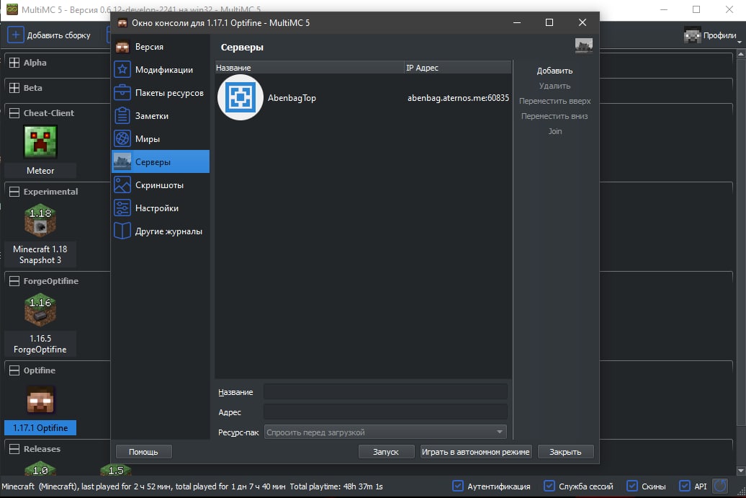
Task: Click the Удалить server button
Action: point(554,86)
